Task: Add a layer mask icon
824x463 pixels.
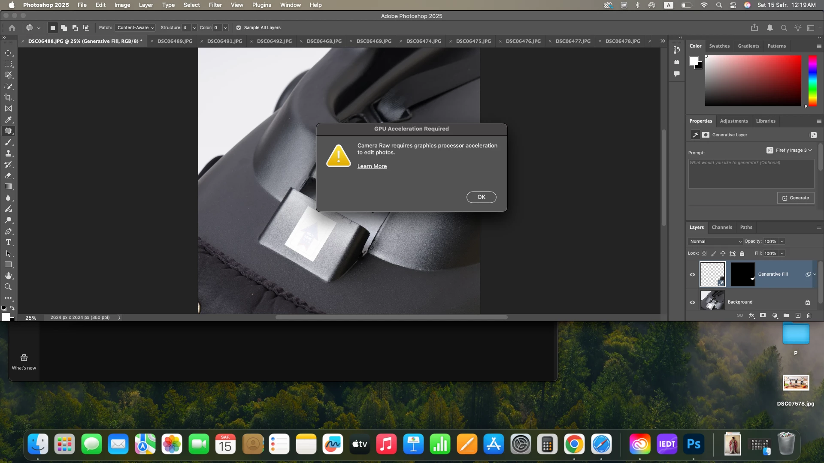Action: click(x=763, y=316)
